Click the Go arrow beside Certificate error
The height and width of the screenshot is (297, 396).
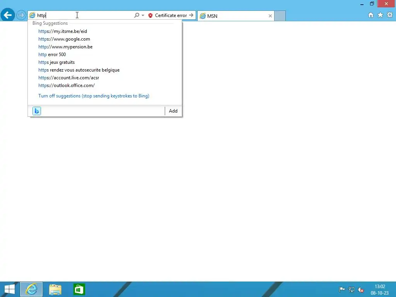[x=191, y=15]
